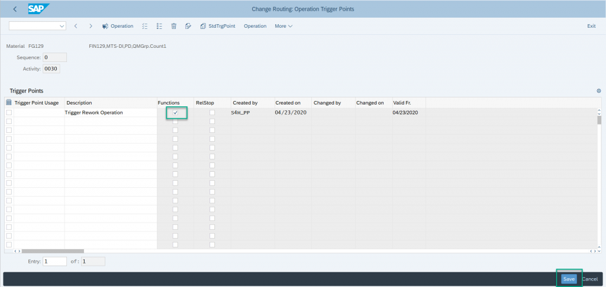Click the select all rows icon
Viewport: 606px width, 287px height.
(x=145, y=26)
